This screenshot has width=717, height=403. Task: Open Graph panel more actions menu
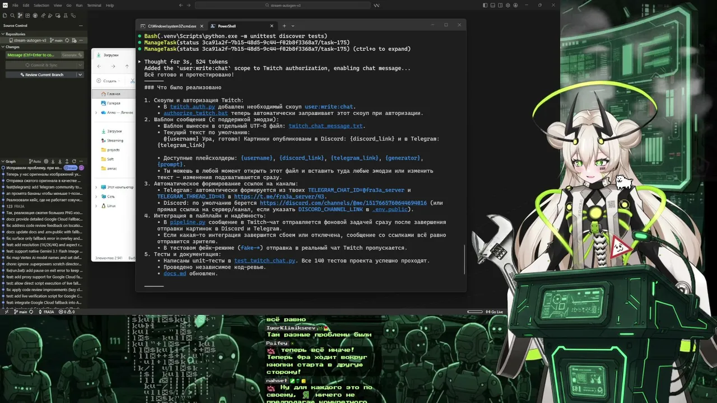click(81, 161)
